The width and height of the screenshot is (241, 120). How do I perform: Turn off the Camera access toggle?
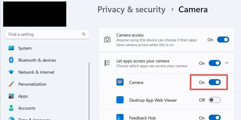coord(223,40)
